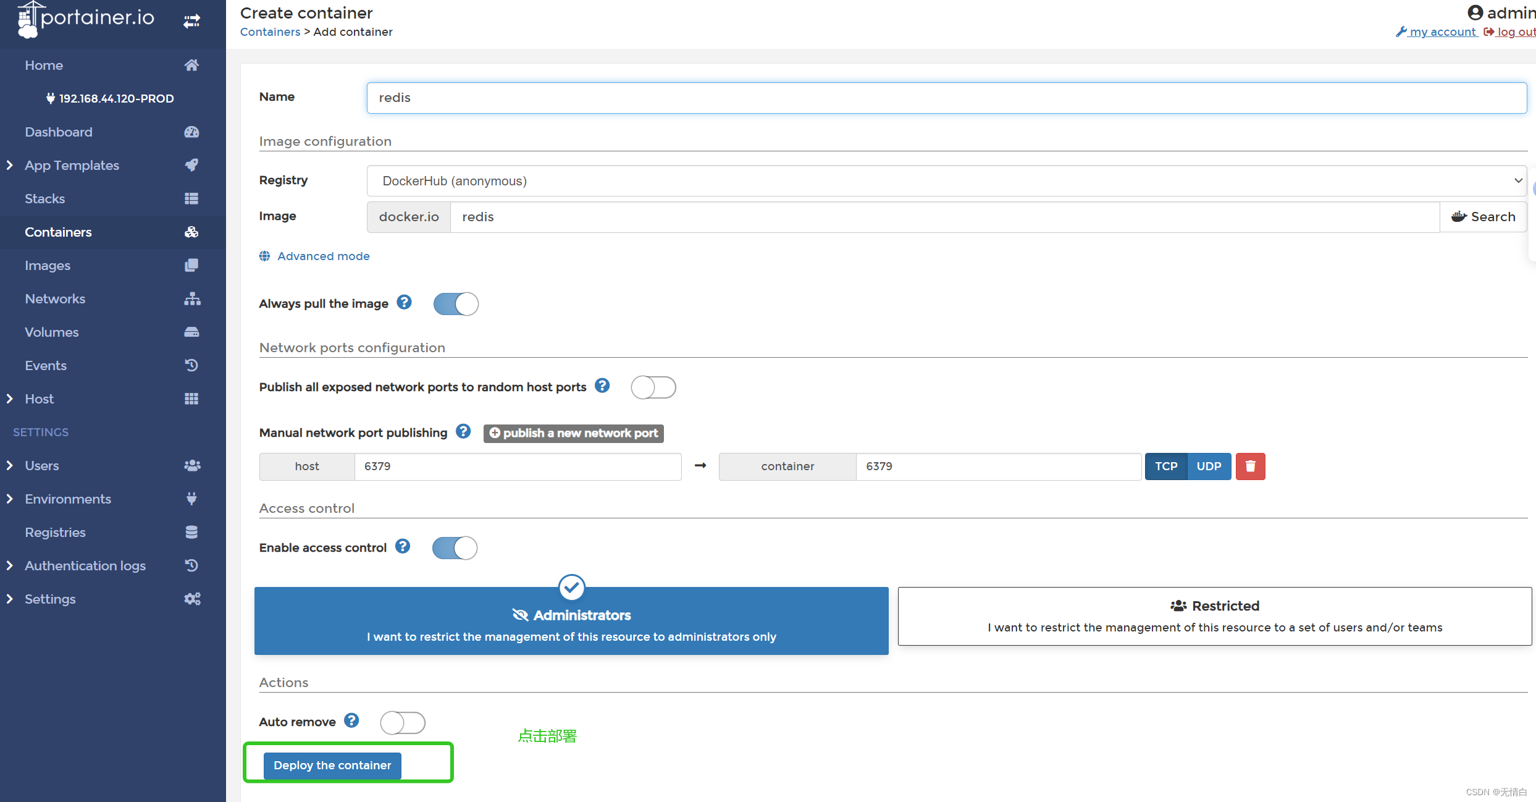Click the portainer.io logo
1536x802 pixels.
[85, 19]
